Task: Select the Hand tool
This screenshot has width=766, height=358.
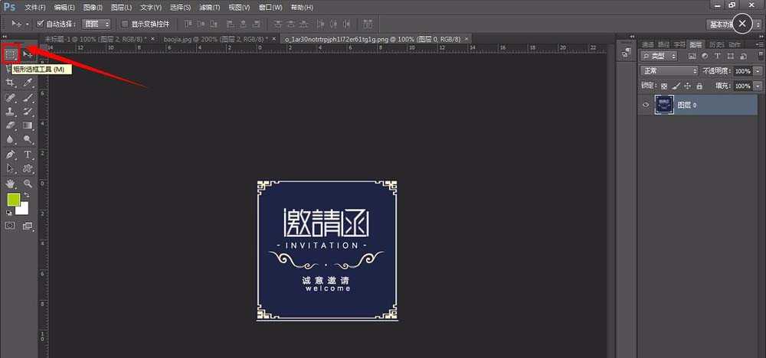Action: coord(11,184)
